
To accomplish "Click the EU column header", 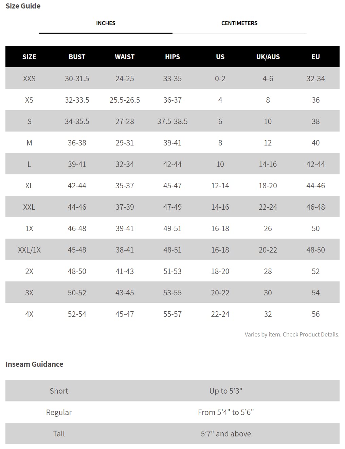I will [315, 57].
